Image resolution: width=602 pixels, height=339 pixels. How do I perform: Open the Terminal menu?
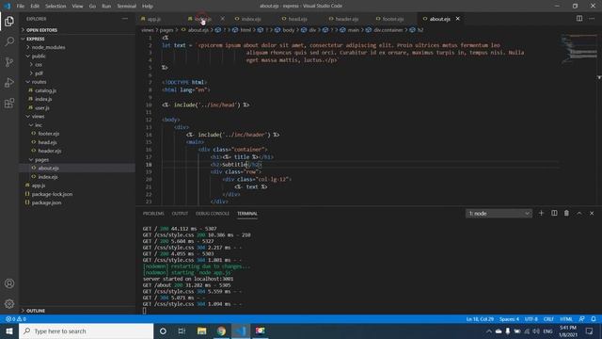(x=126, y=7)
